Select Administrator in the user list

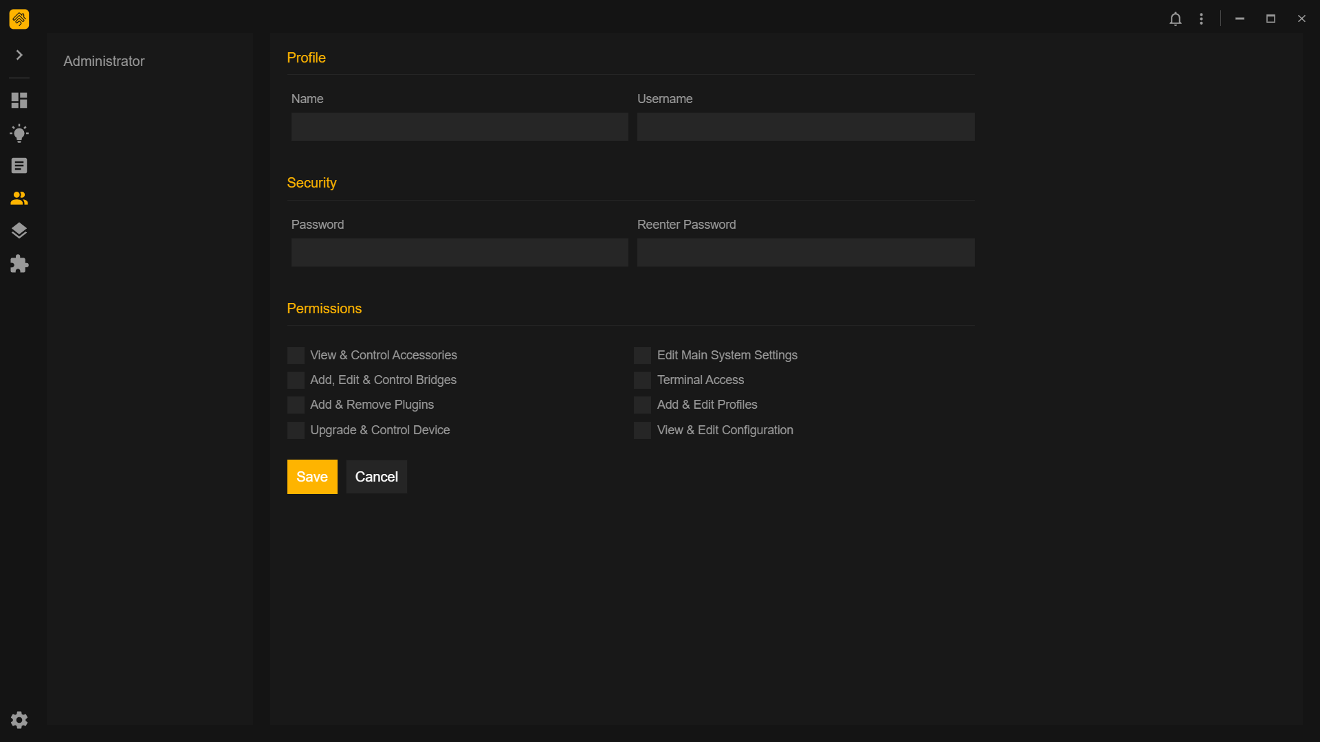click(x=104, y=61)
